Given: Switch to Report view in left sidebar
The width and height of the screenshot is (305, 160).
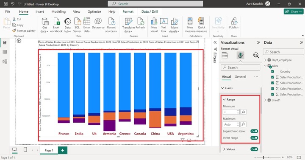Looking at the screenshot, I should (5, 42).
